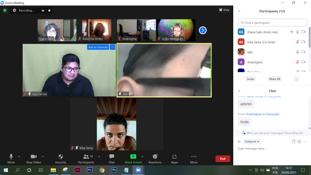Open participants options arrow

tap(99, 156)
